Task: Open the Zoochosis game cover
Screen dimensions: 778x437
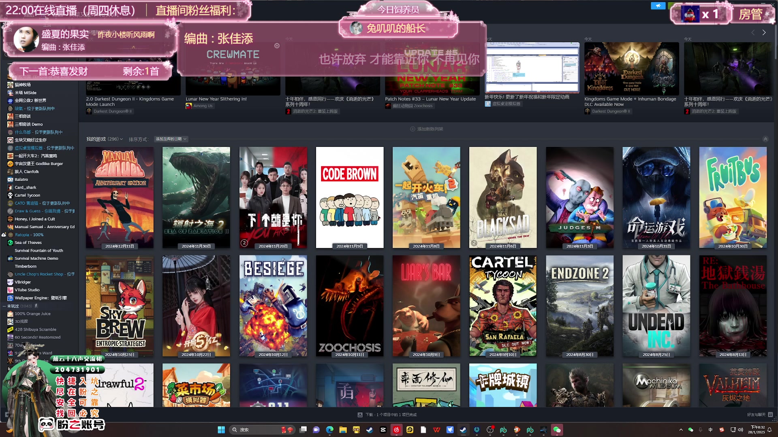Action: pos(350,306)
